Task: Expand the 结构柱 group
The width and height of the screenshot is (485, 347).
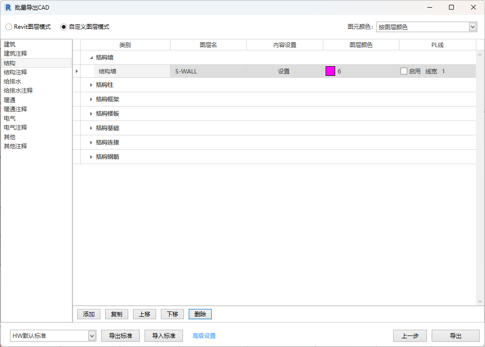Action: click(91, 85)
